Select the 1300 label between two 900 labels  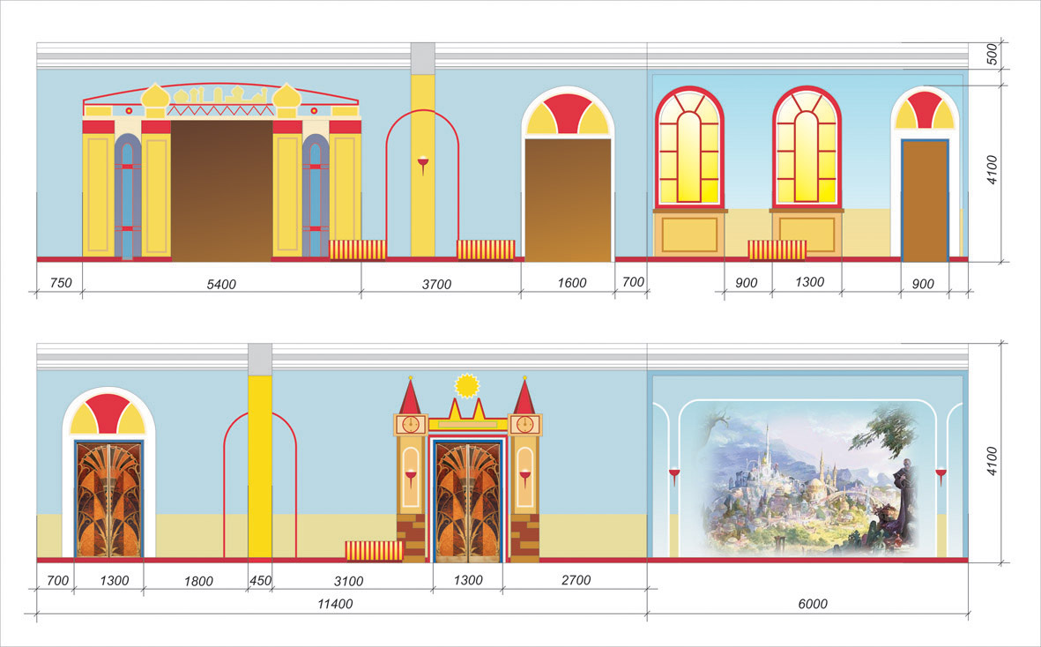pos(809,282)
